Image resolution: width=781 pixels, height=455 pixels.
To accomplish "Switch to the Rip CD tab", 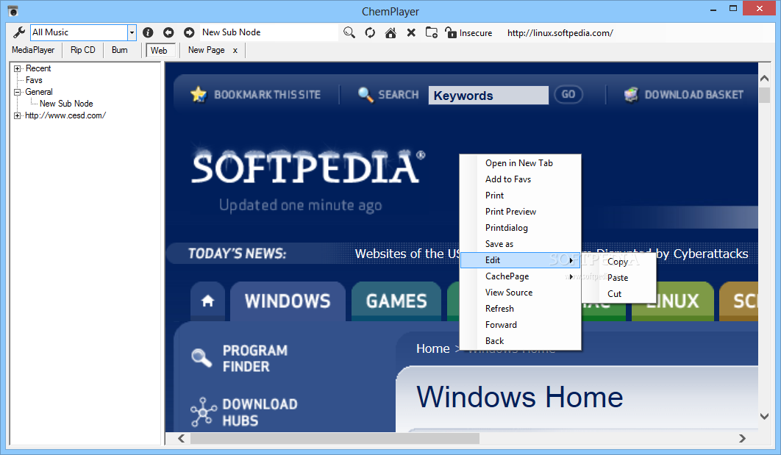I will click(82, 50).
